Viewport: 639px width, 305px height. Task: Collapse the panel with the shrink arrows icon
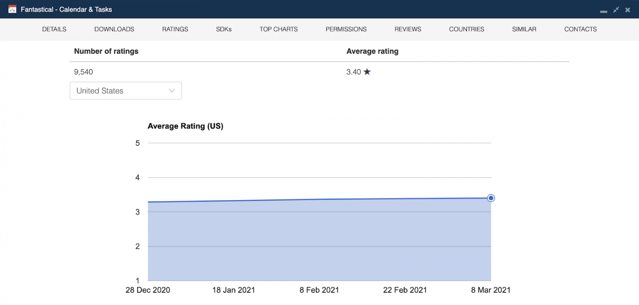click(x=616, y=10)
